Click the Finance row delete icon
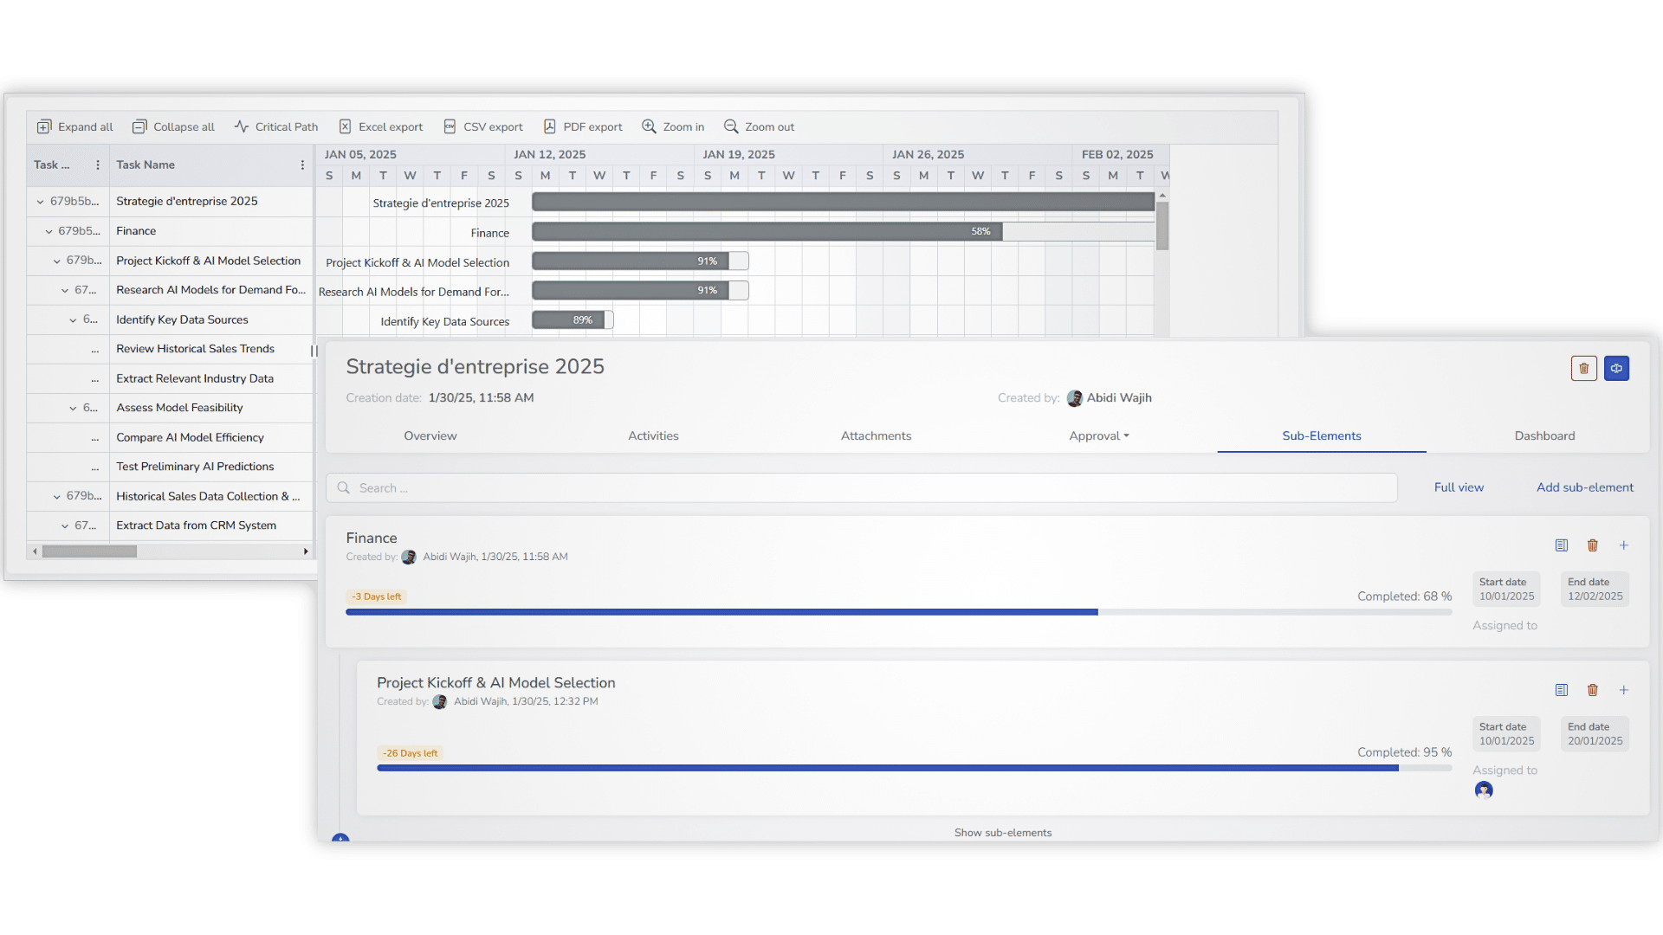The width and height of the screenshot is (1663, 935). [x=1592, y=545]
